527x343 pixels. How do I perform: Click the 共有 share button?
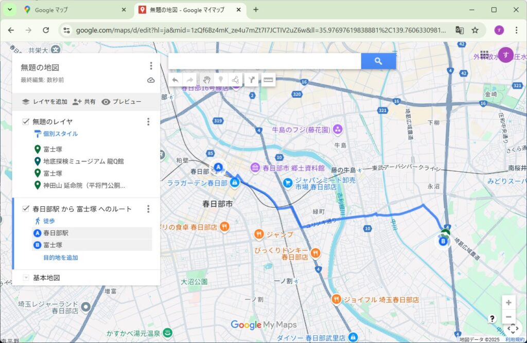coord(84,102)
